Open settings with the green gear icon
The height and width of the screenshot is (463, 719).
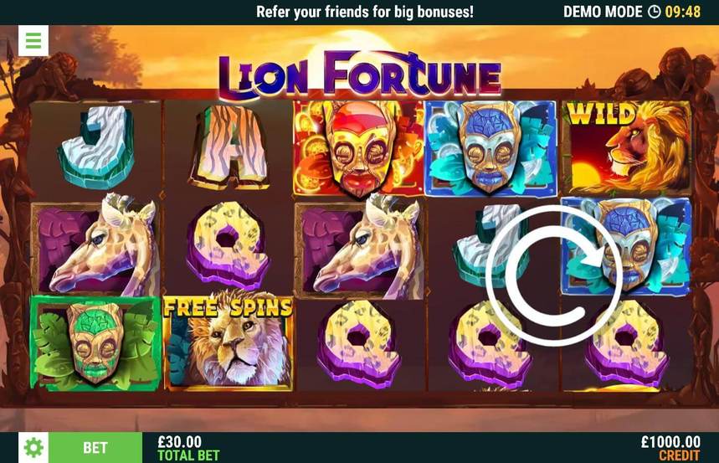tap(33, 447)
